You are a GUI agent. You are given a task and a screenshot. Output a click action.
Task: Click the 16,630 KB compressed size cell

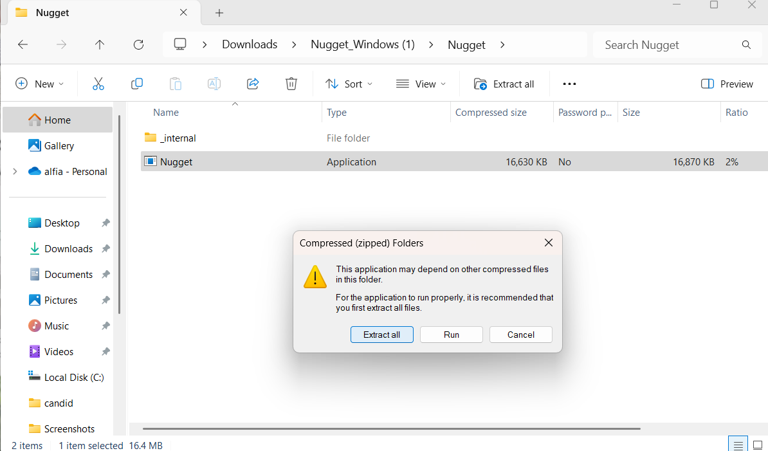(x=526, y=161)
